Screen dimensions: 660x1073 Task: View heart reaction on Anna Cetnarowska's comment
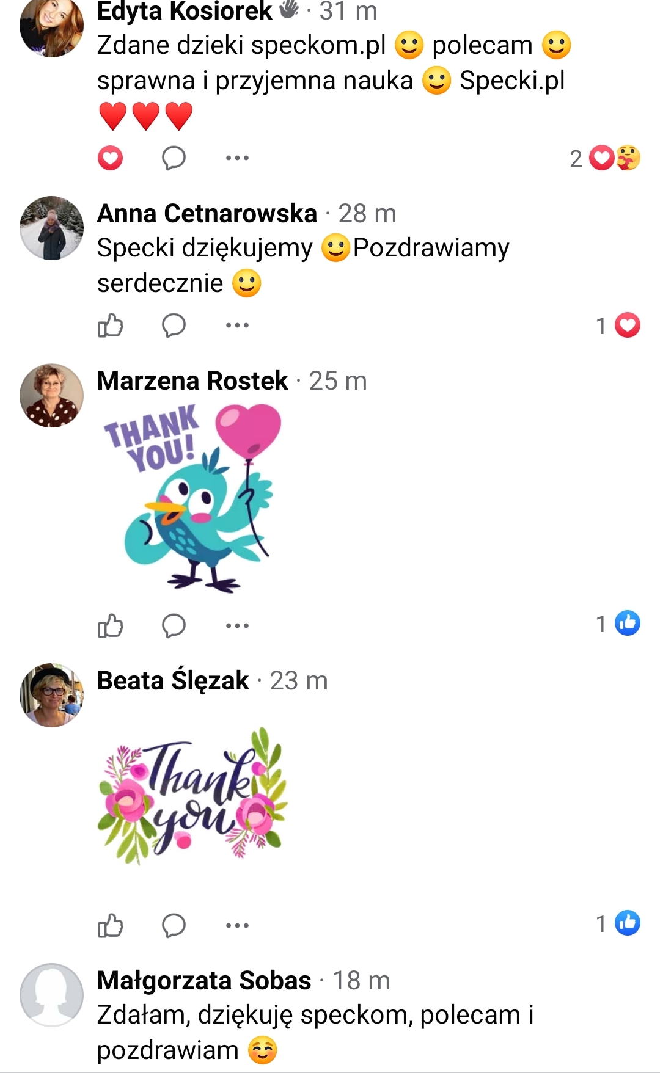click(x=618, y=326)
